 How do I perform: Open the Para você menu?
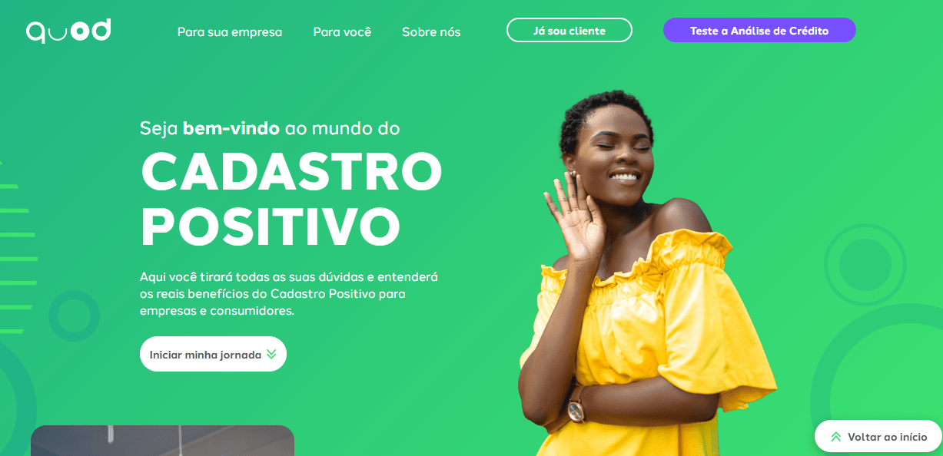point(342,32)
